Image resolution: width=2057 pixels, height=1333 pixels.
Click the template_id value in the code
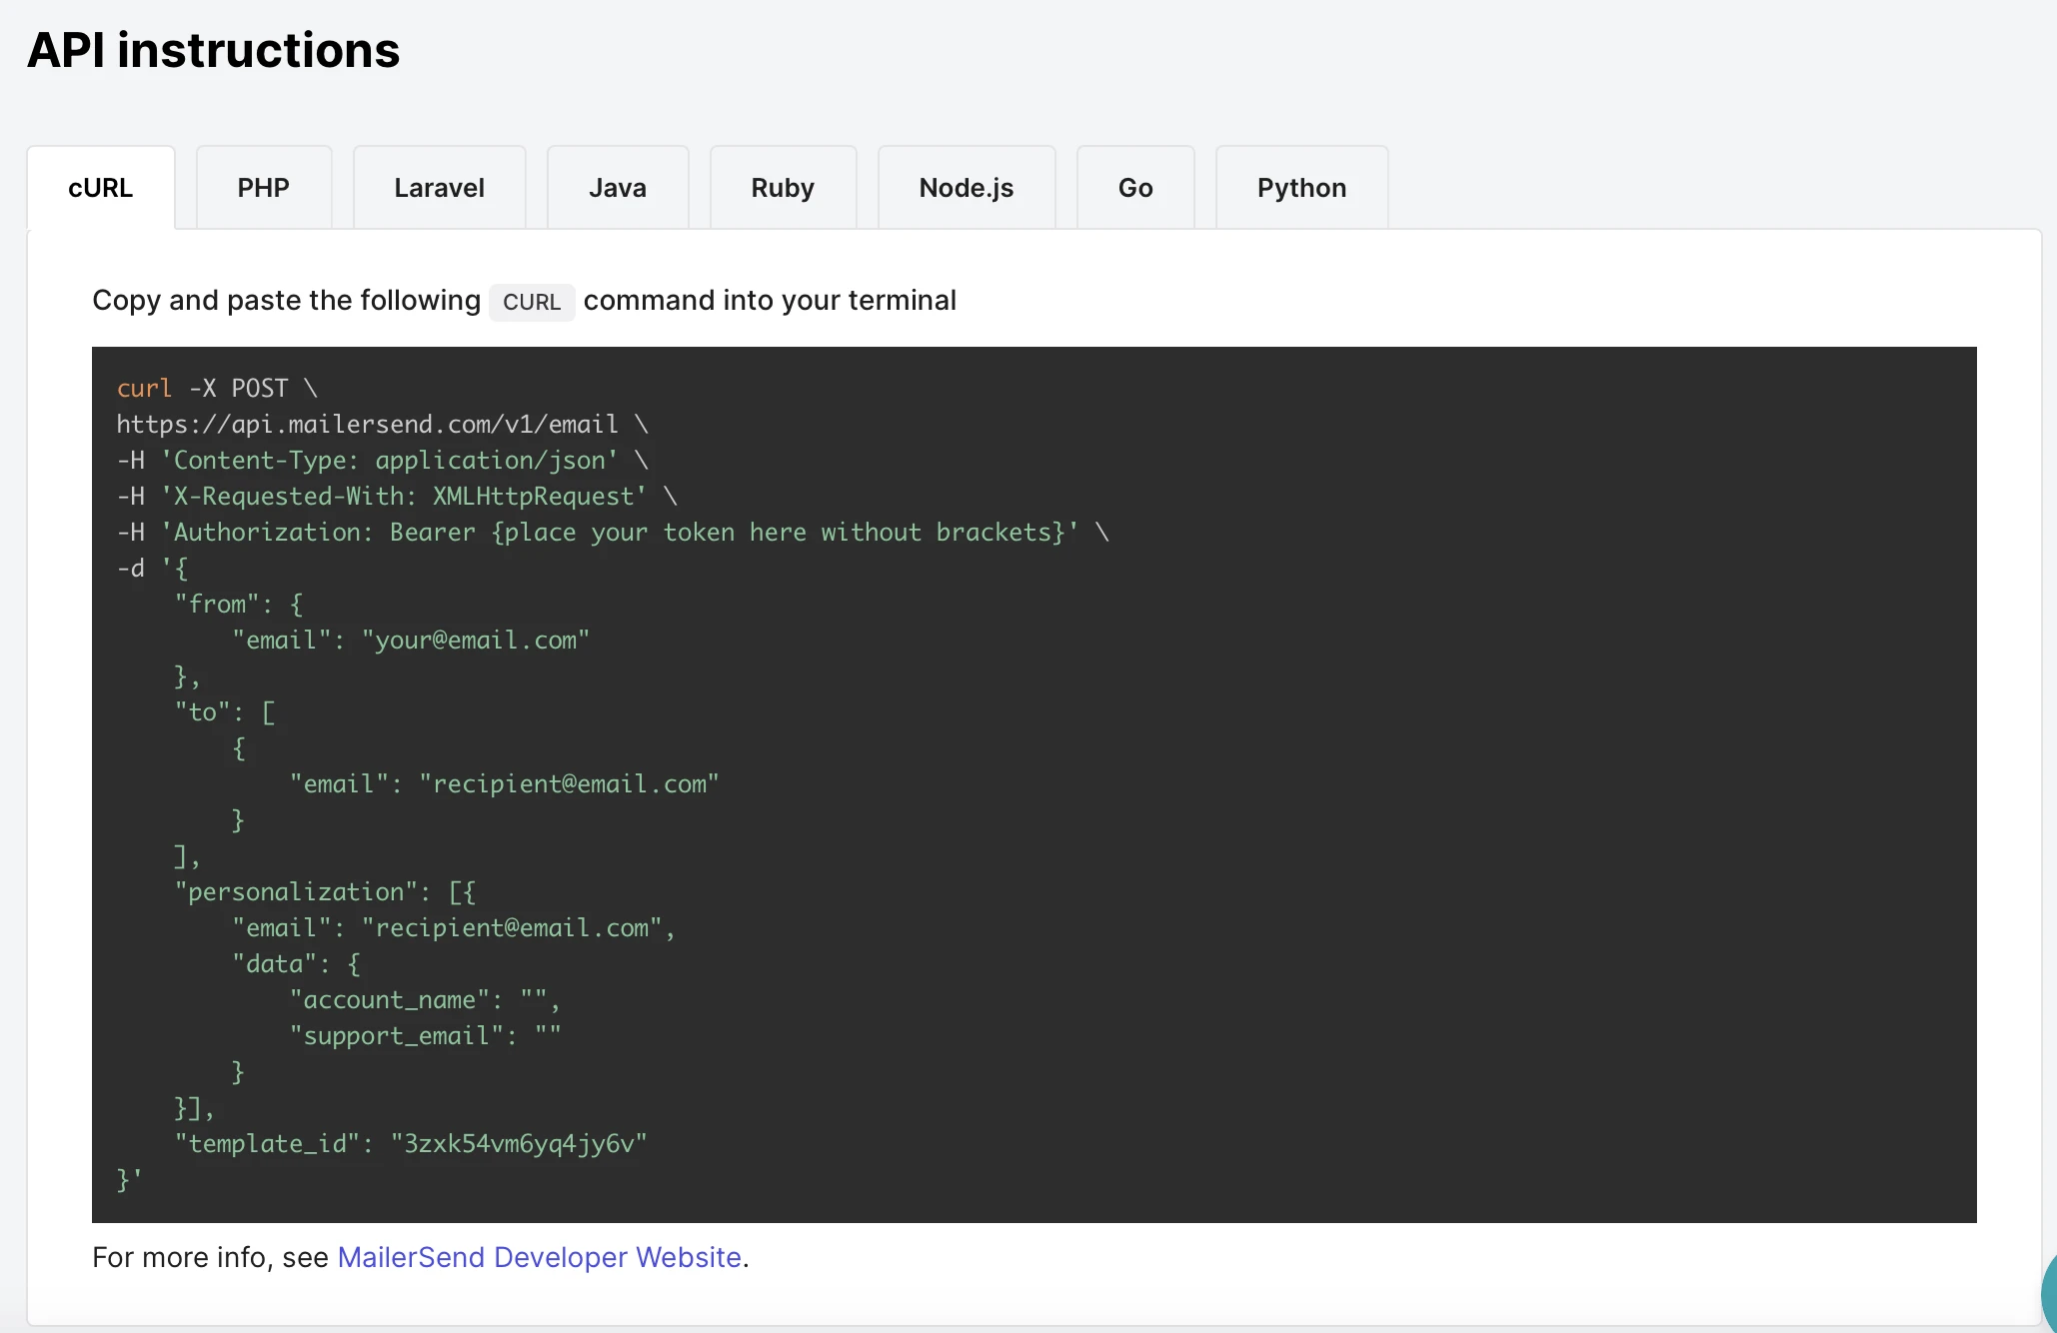coord(519,1144)
